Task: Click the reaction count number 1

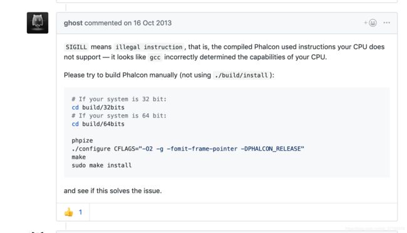Action: tap(81, 212)
